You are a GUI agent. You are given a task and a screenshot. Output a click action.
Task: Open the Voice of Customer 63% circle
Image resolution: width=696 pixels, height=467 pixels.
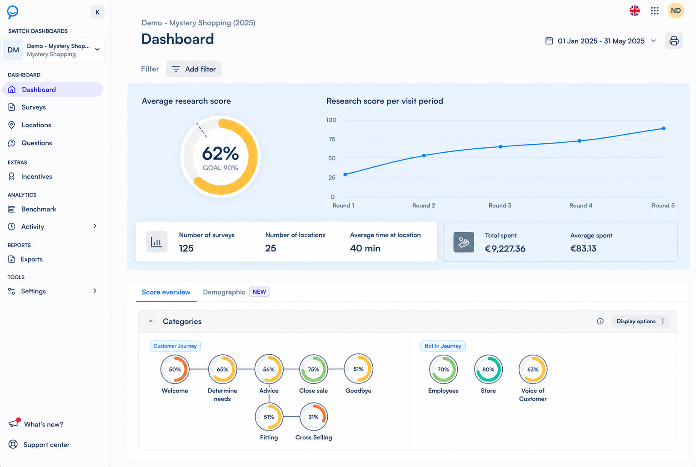[533, 369]
